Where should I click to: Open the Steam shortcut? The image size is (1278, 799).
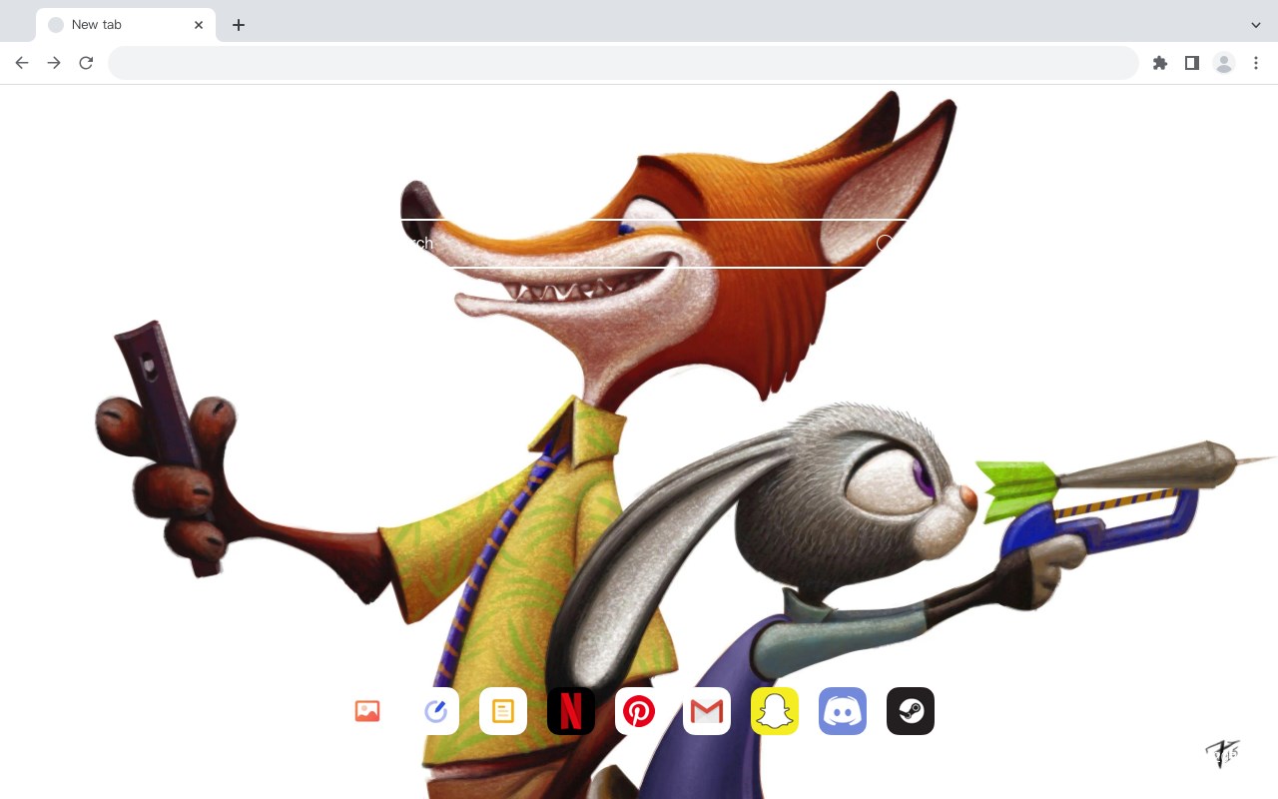coord(911,711)
